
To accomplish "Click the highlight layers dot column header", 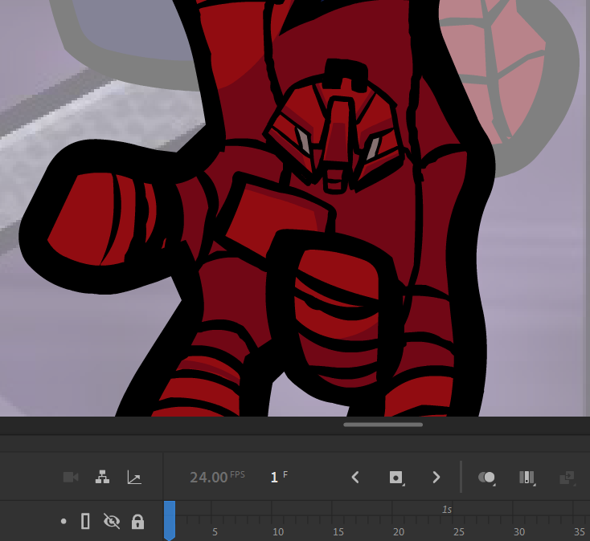I will click(x=64, y=521).
